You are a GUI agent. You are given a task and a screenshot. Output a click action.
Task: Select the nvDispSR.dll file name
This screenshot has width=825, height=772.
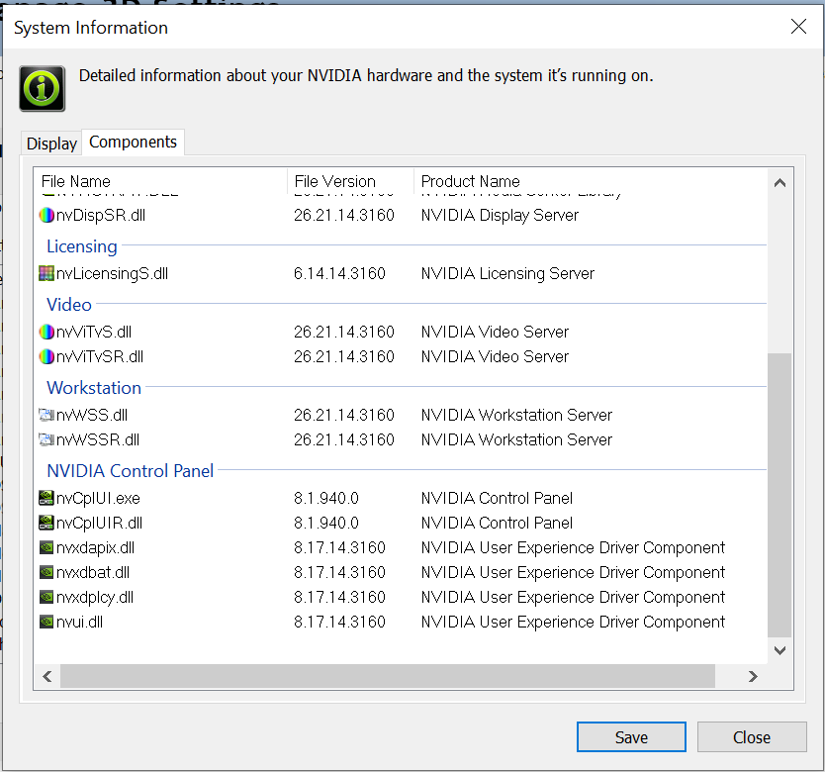tap(101, 215)
